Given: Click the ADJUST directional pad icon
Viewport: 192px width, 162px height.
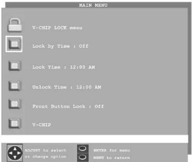Looking at the screenshot, I should [x=15, y=153].
